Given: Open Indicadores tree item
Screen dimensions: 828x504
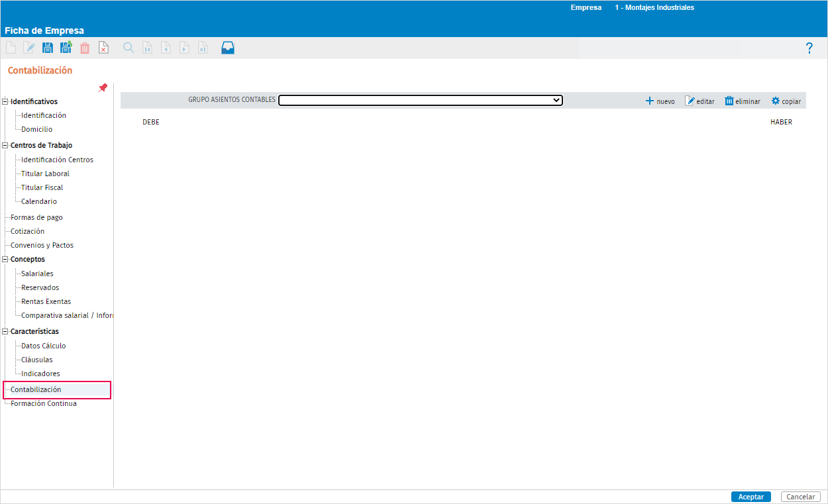Looking at the screenshot, I should [x=41, y=374].
